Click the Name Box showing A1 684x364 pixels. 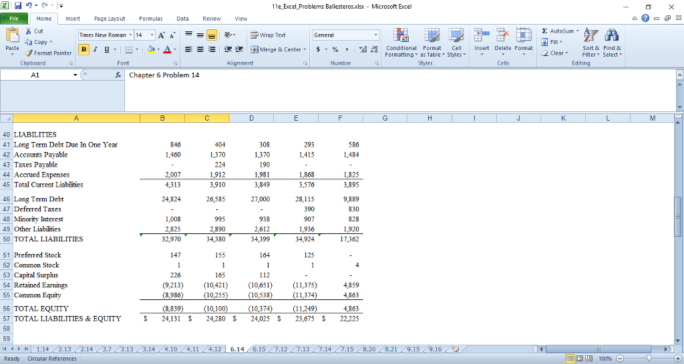(x=35, y=75)
